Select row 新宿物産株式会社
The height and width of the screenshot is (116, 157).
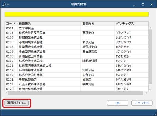(77, 38)
